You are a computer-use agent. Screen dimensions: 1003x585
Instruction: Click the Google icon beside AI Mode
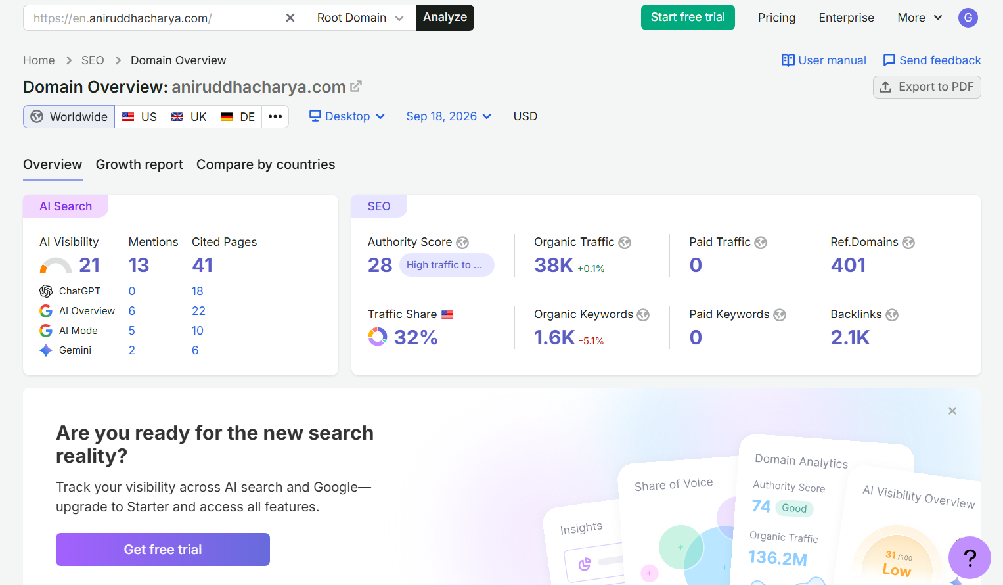(x=46, y=331)
